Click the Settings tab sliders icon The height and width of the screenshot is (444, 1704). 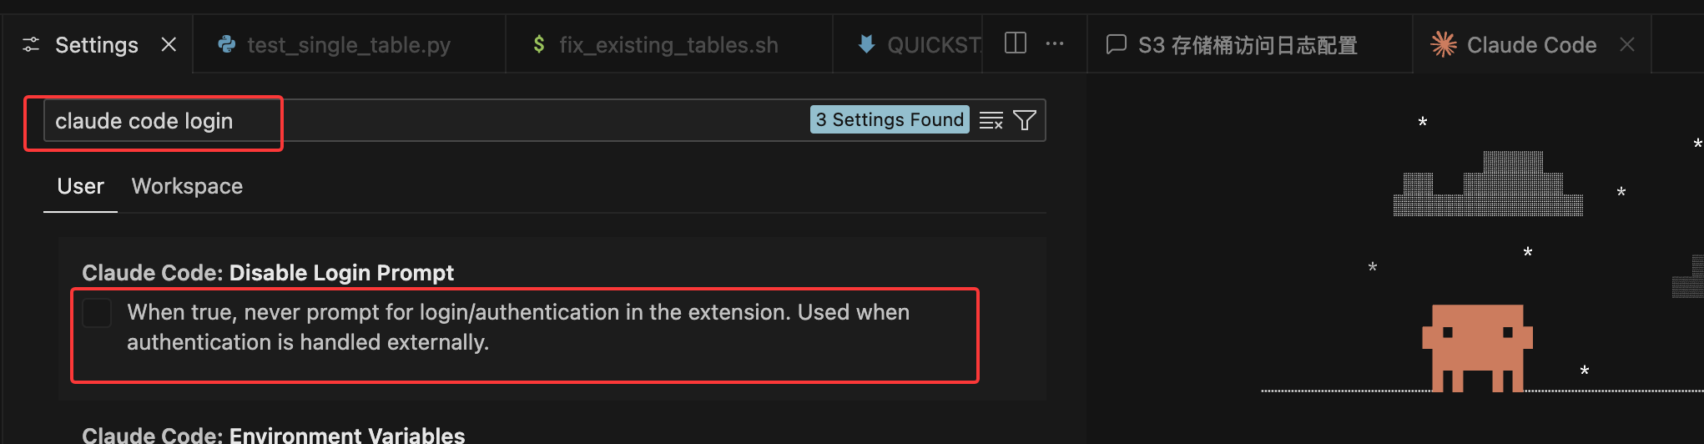[x=31, y=45]
